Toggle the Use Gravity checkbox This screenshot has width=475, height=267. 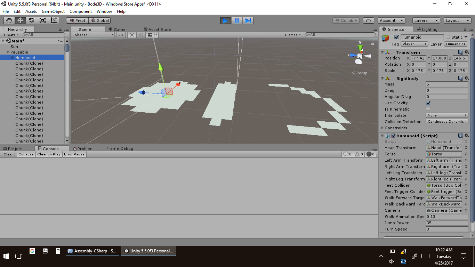(428, 103)
